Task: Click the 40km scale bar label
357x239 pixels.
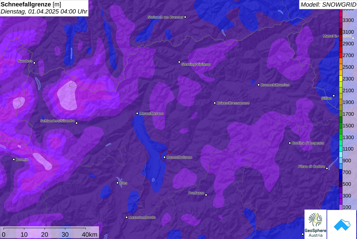Action: click(90, 234)
